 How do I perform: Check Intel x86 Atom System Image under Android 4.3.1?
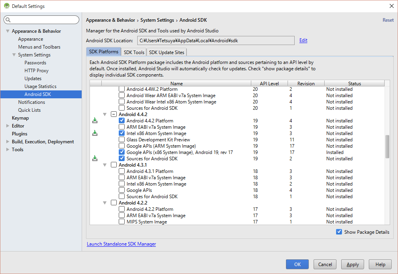coord(122,184)
